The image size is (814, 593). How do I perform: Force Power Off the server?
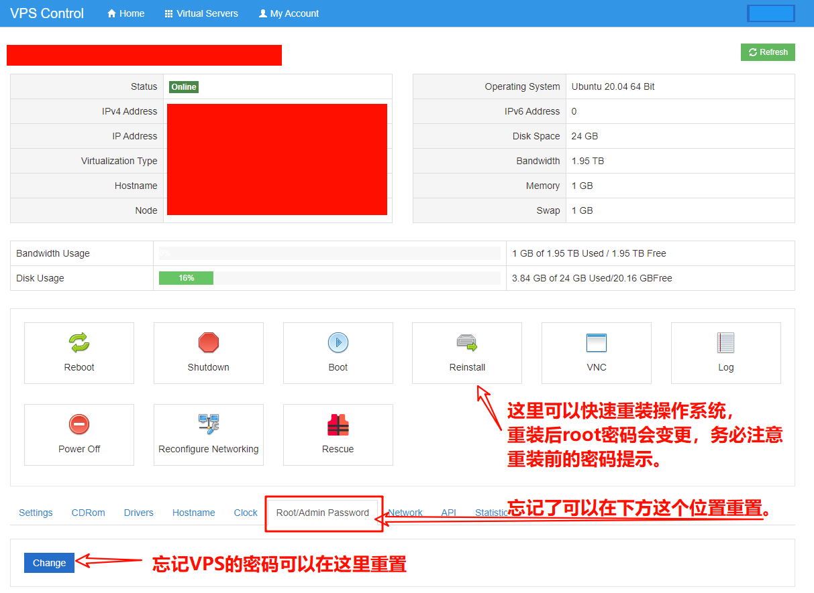[79, 425]
